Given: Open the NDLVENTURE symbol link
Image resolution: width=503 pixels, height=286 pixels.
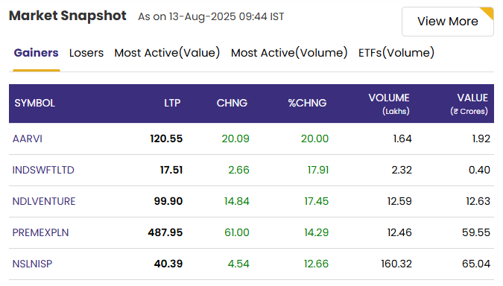Looking at the screenshot, I should click(44, 201).
